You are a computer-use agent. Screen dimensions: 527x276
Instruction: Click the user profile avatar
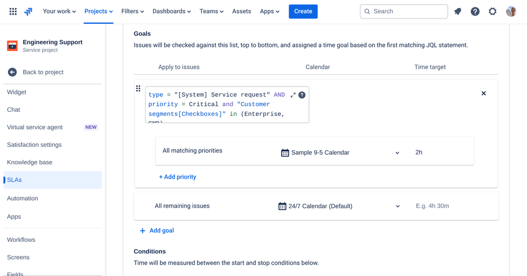point(511,12)
